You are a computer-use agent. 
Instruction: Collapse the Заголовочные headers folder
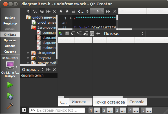click(x=44, y=28)
